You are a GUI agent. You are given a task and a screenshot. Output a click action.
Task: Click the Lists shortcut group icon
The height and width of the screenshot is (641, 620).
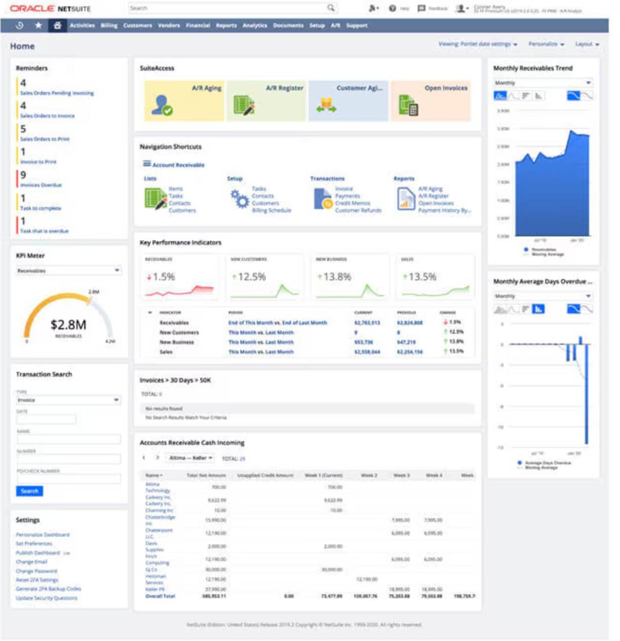(155, 199)
